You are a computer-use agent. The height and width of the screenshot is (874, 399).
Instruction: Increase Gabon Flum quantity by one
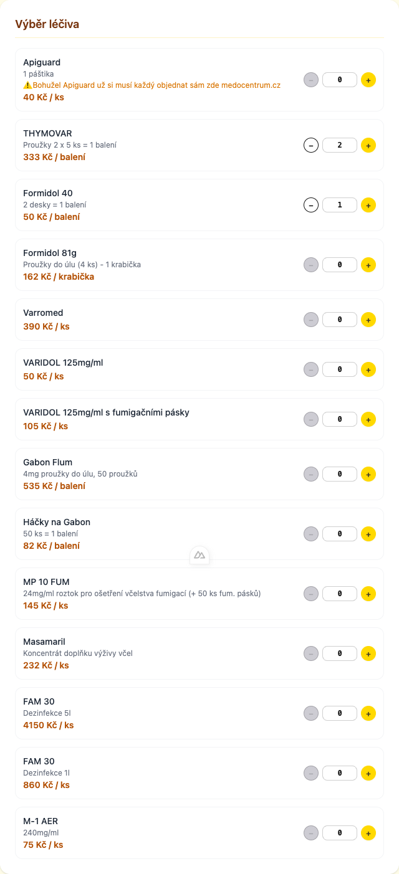point(368,474)
